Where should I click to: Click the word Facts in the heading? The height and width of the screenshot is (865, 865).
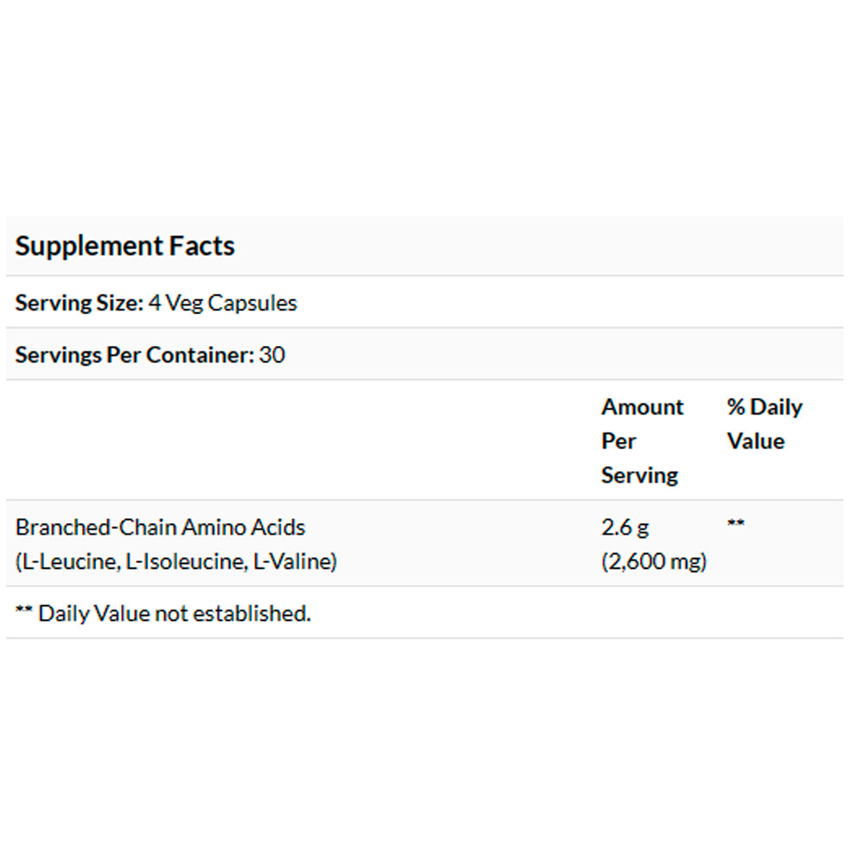201,246
